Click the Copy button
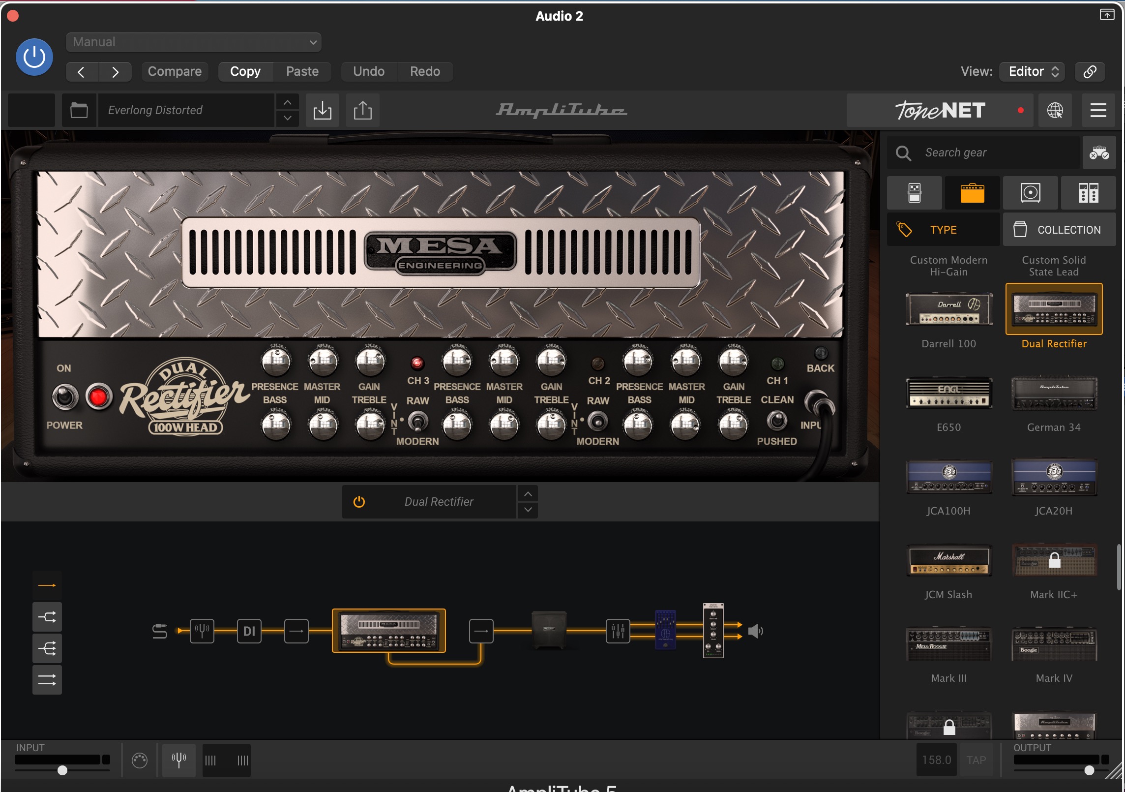This screenshot has width=1125, height=792. point(245,72)
